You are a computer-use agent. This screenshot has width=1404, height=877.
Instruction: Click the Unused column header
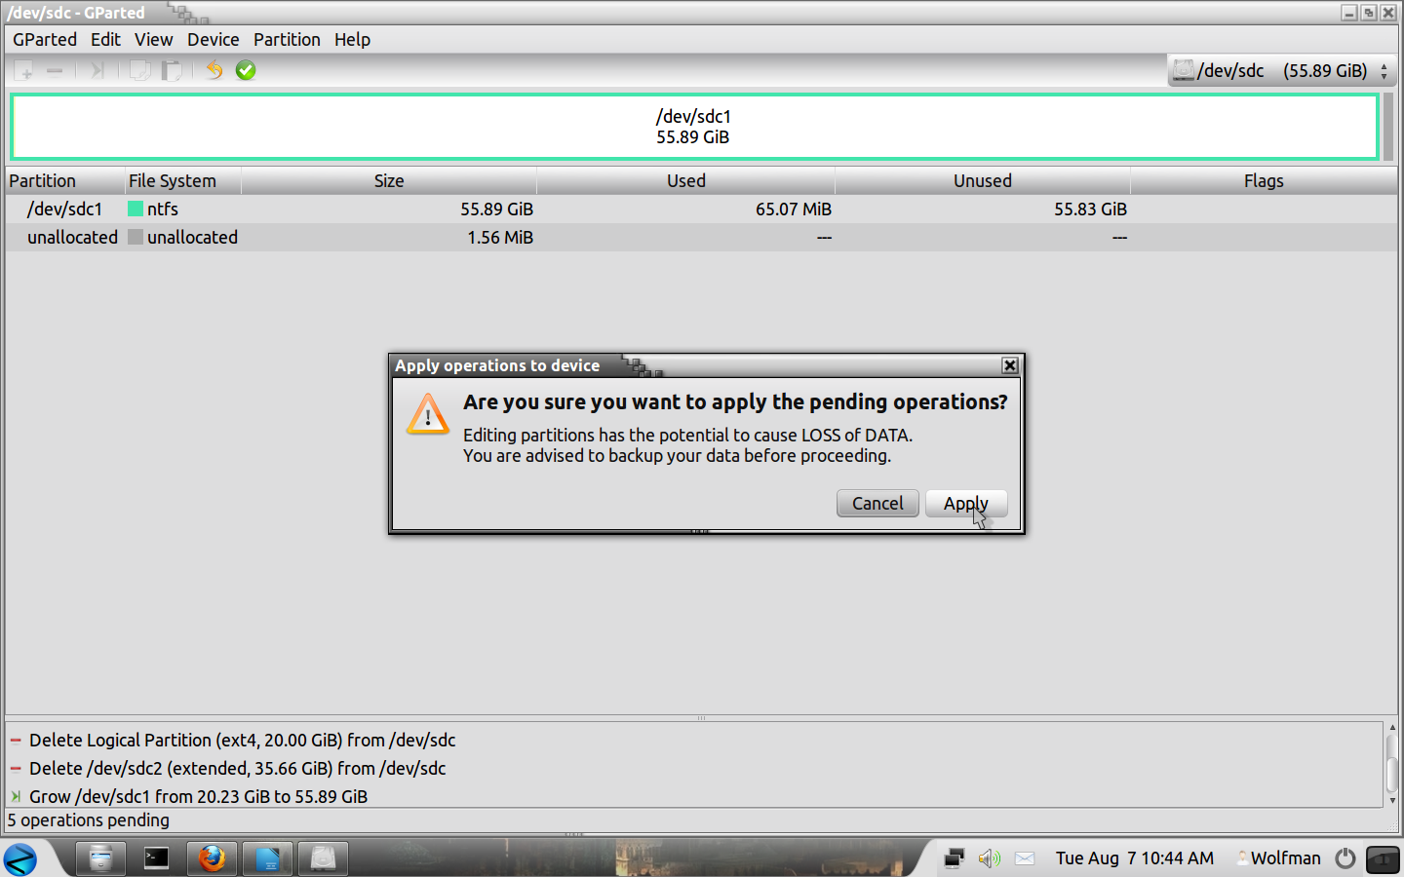click(x=982, y=181)
